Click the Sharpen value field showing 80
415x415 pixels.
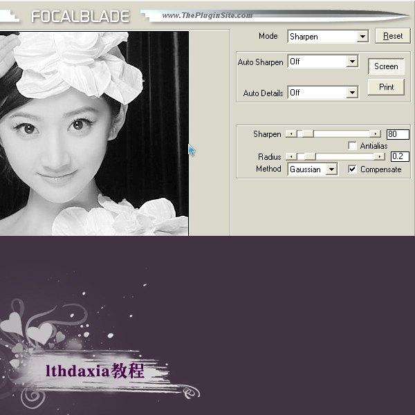click(x=398, y=134)
